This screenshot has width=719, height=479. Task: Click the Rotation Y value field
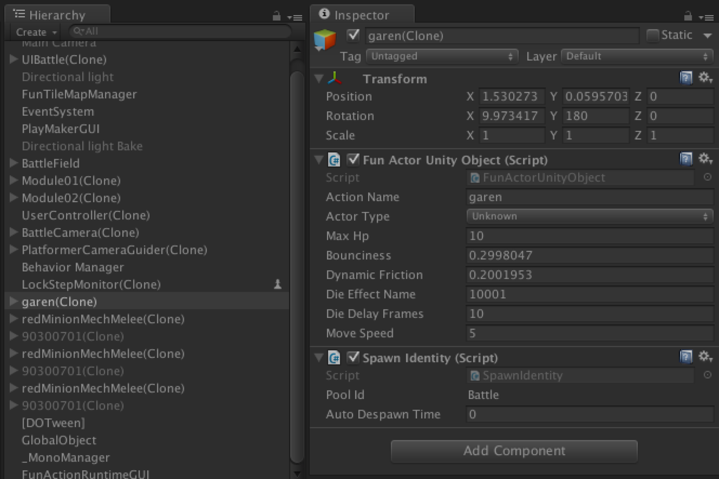(x=596, y=116)
